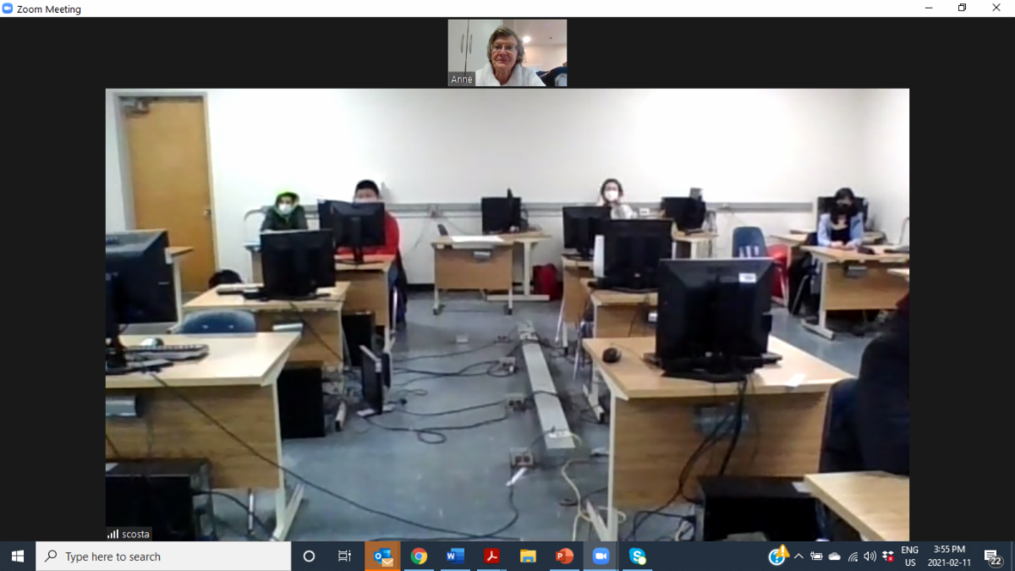Click the volume speaker tray icon
Viewport: 1015px width, 571px height.
(x=870, y=556)
